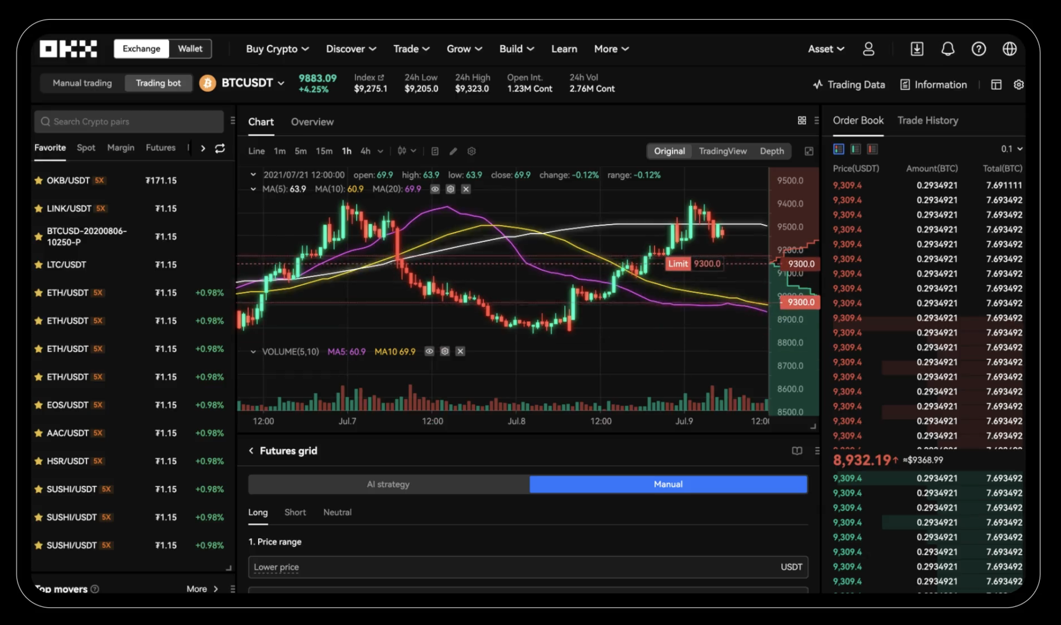Viewport: 1061px width, 625px height.
Task: Open order book 0.1 depth dropdown
Action: point(1011,149)
